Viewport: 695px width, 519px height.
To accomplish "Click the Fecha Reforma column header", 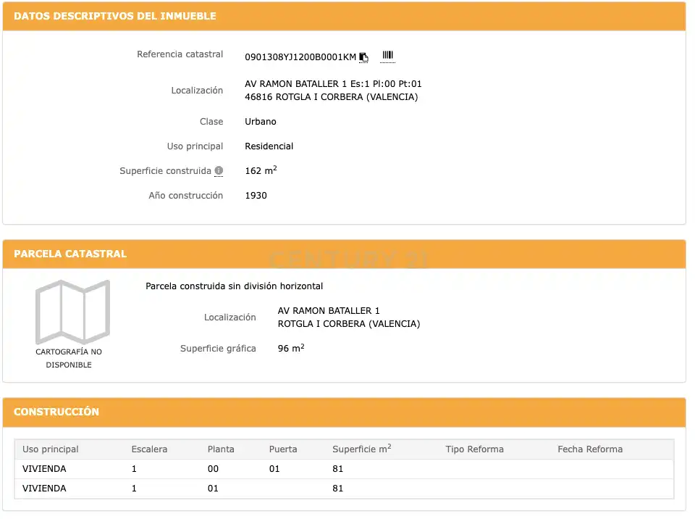I will [590, 449].
